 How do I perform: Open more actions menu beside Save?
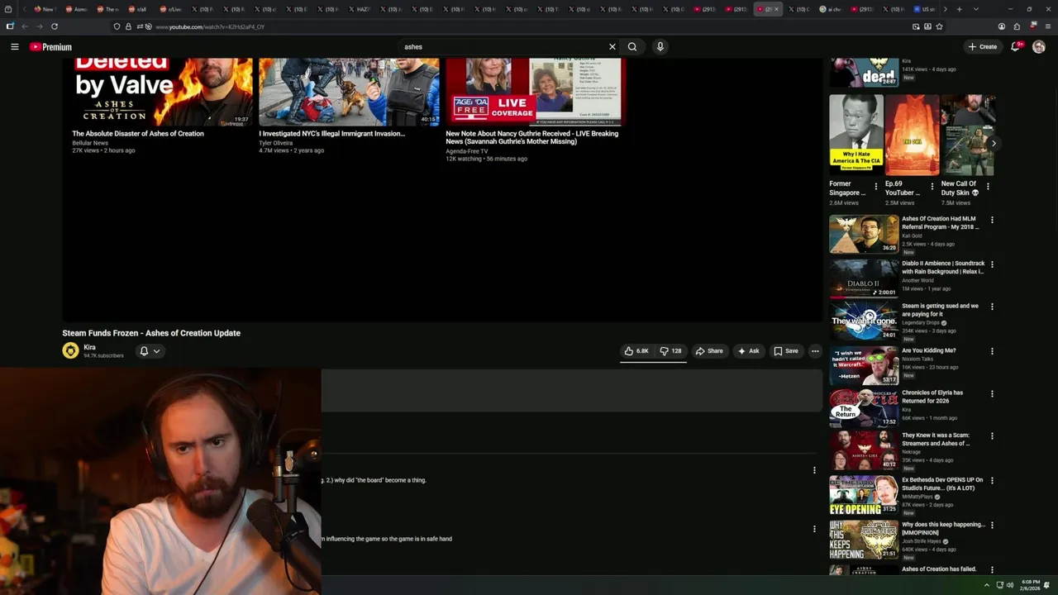(815, 351)
